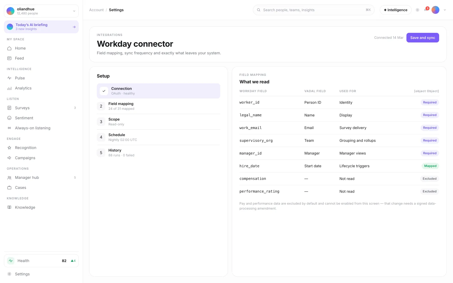Click the Feed icon in sidebar
The width and height of the screenshot is (453, 283).
coord(9,58)
